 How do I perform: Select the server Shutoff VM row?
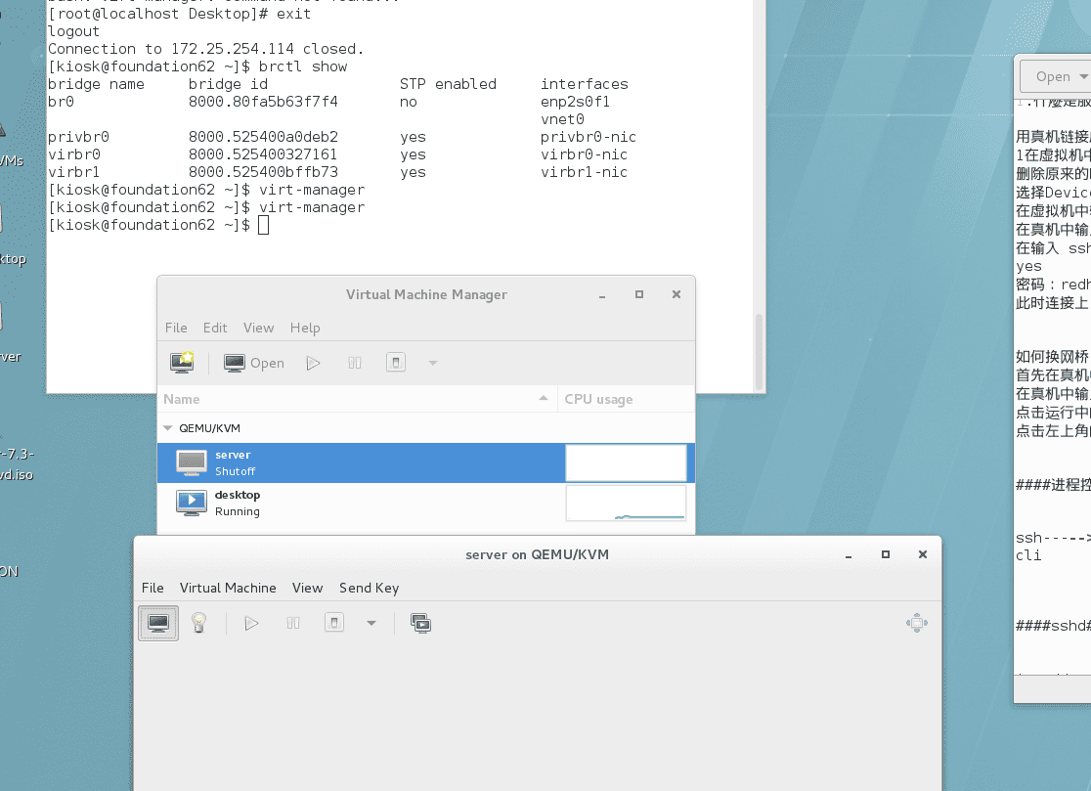tap(426, 462)
